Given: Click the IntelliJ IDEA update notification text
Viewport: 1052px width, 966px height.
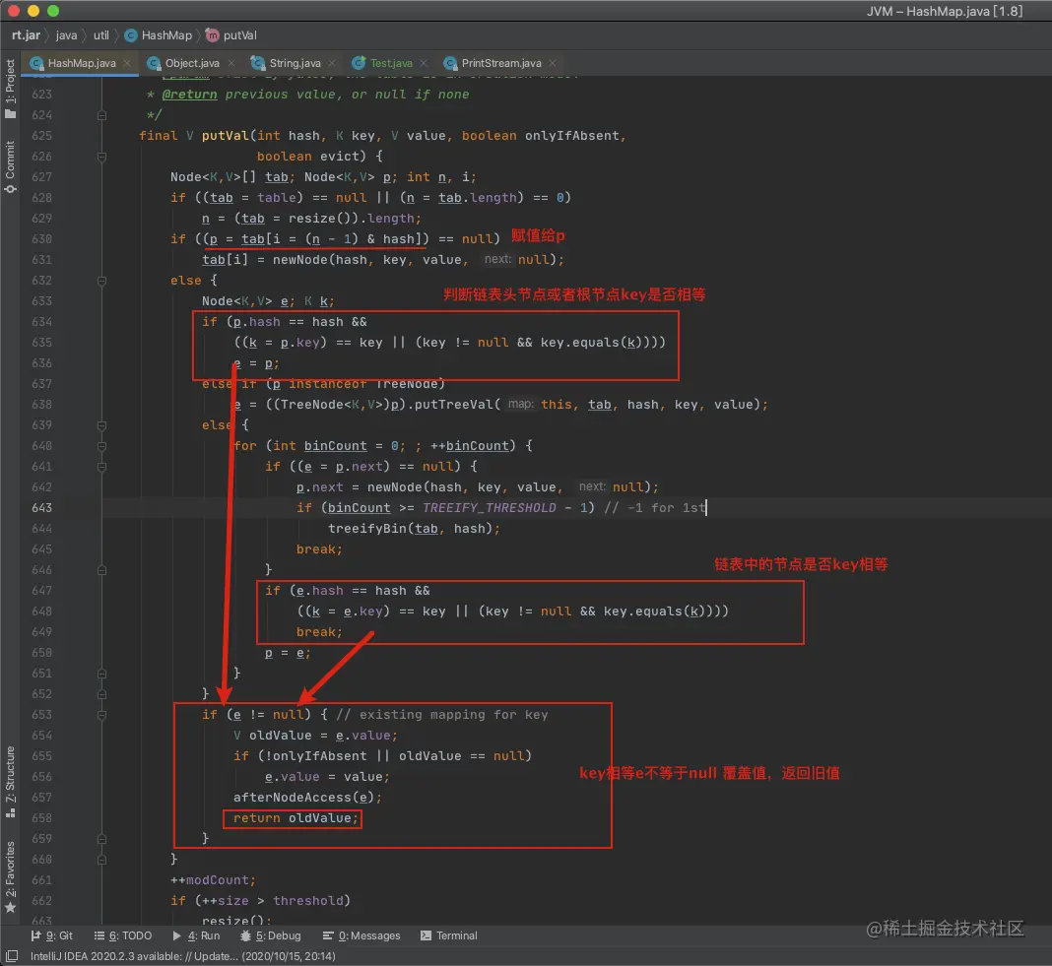Looking at the screenshot, I should (182, 956).
